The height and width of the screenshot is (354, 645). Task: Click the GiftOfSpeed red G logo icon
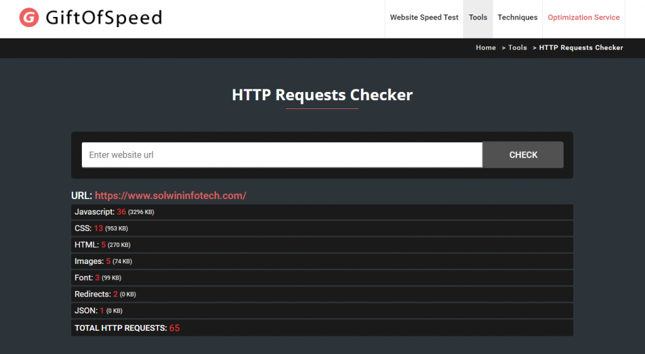click(29, 18)
